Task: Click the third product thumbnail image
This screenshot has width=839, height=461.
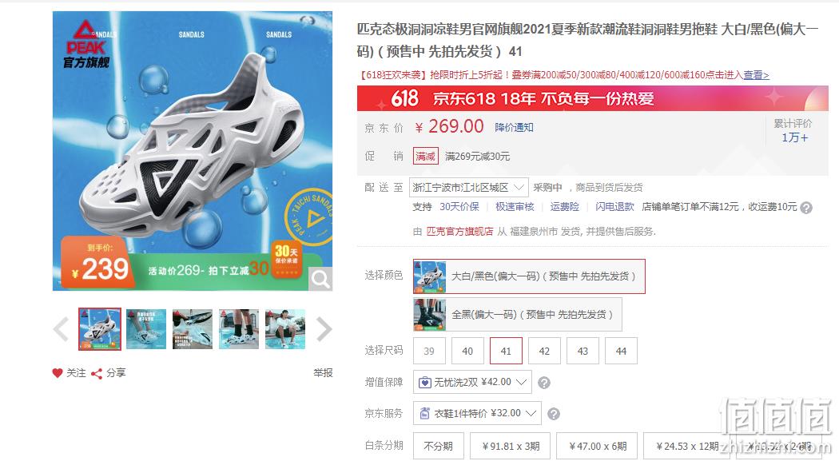Action: [x=193, y=329]
